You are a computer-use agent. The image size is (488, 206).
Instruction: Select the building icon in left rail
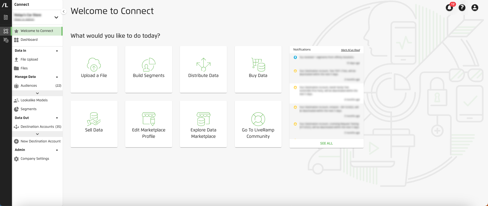[6, 17]
